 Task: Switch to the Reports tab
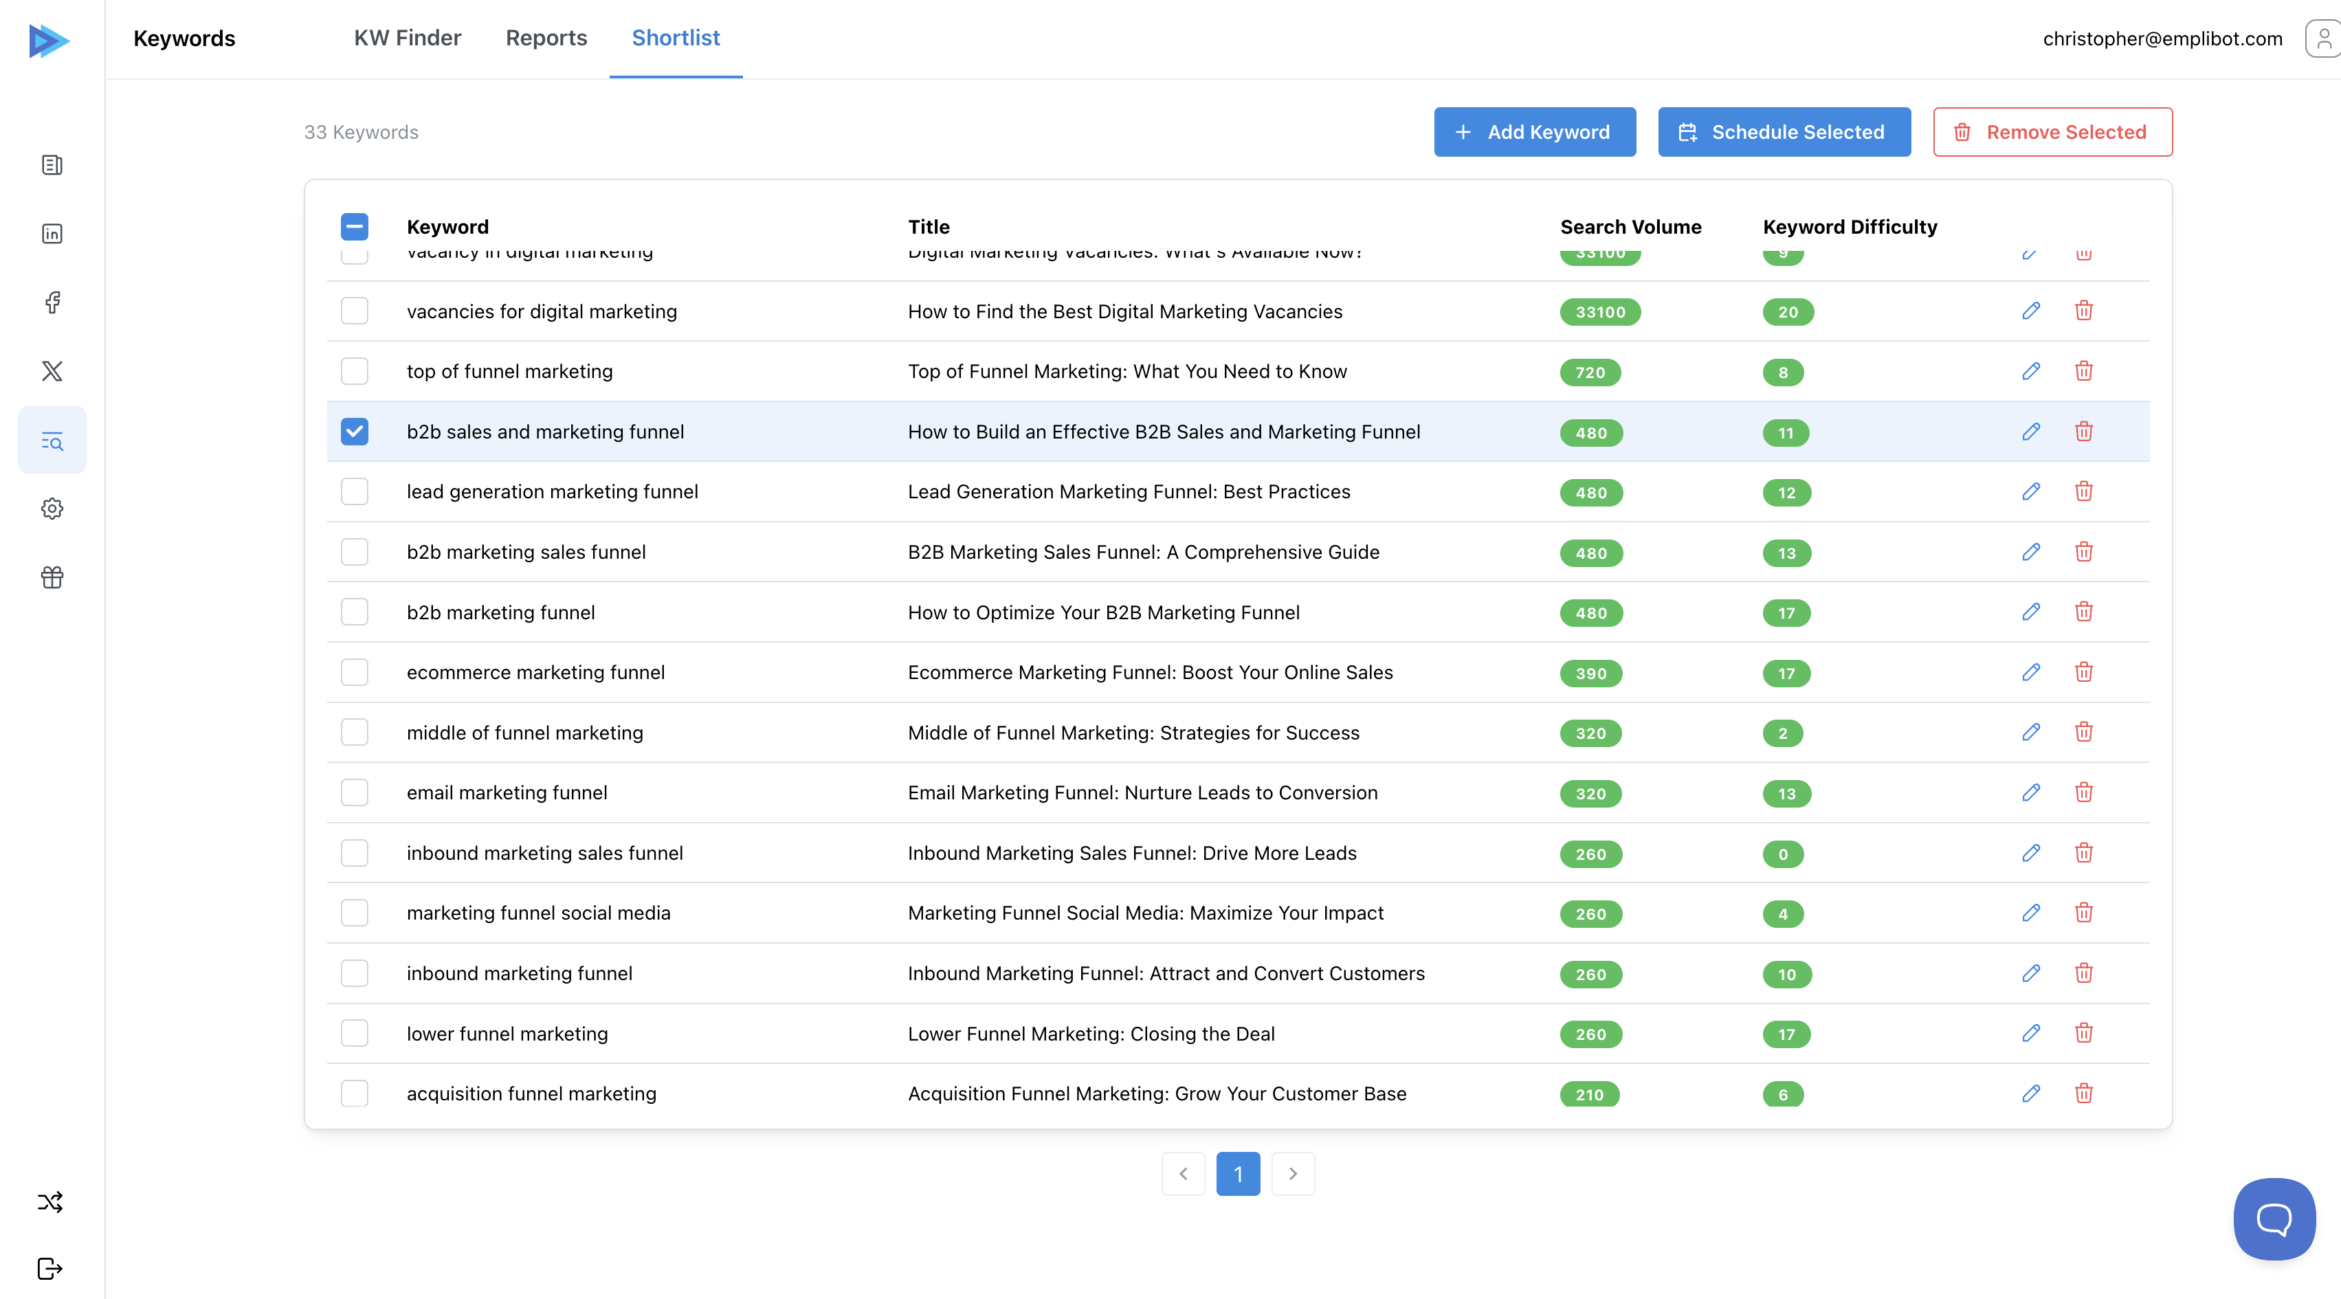[x=546, y=38]
